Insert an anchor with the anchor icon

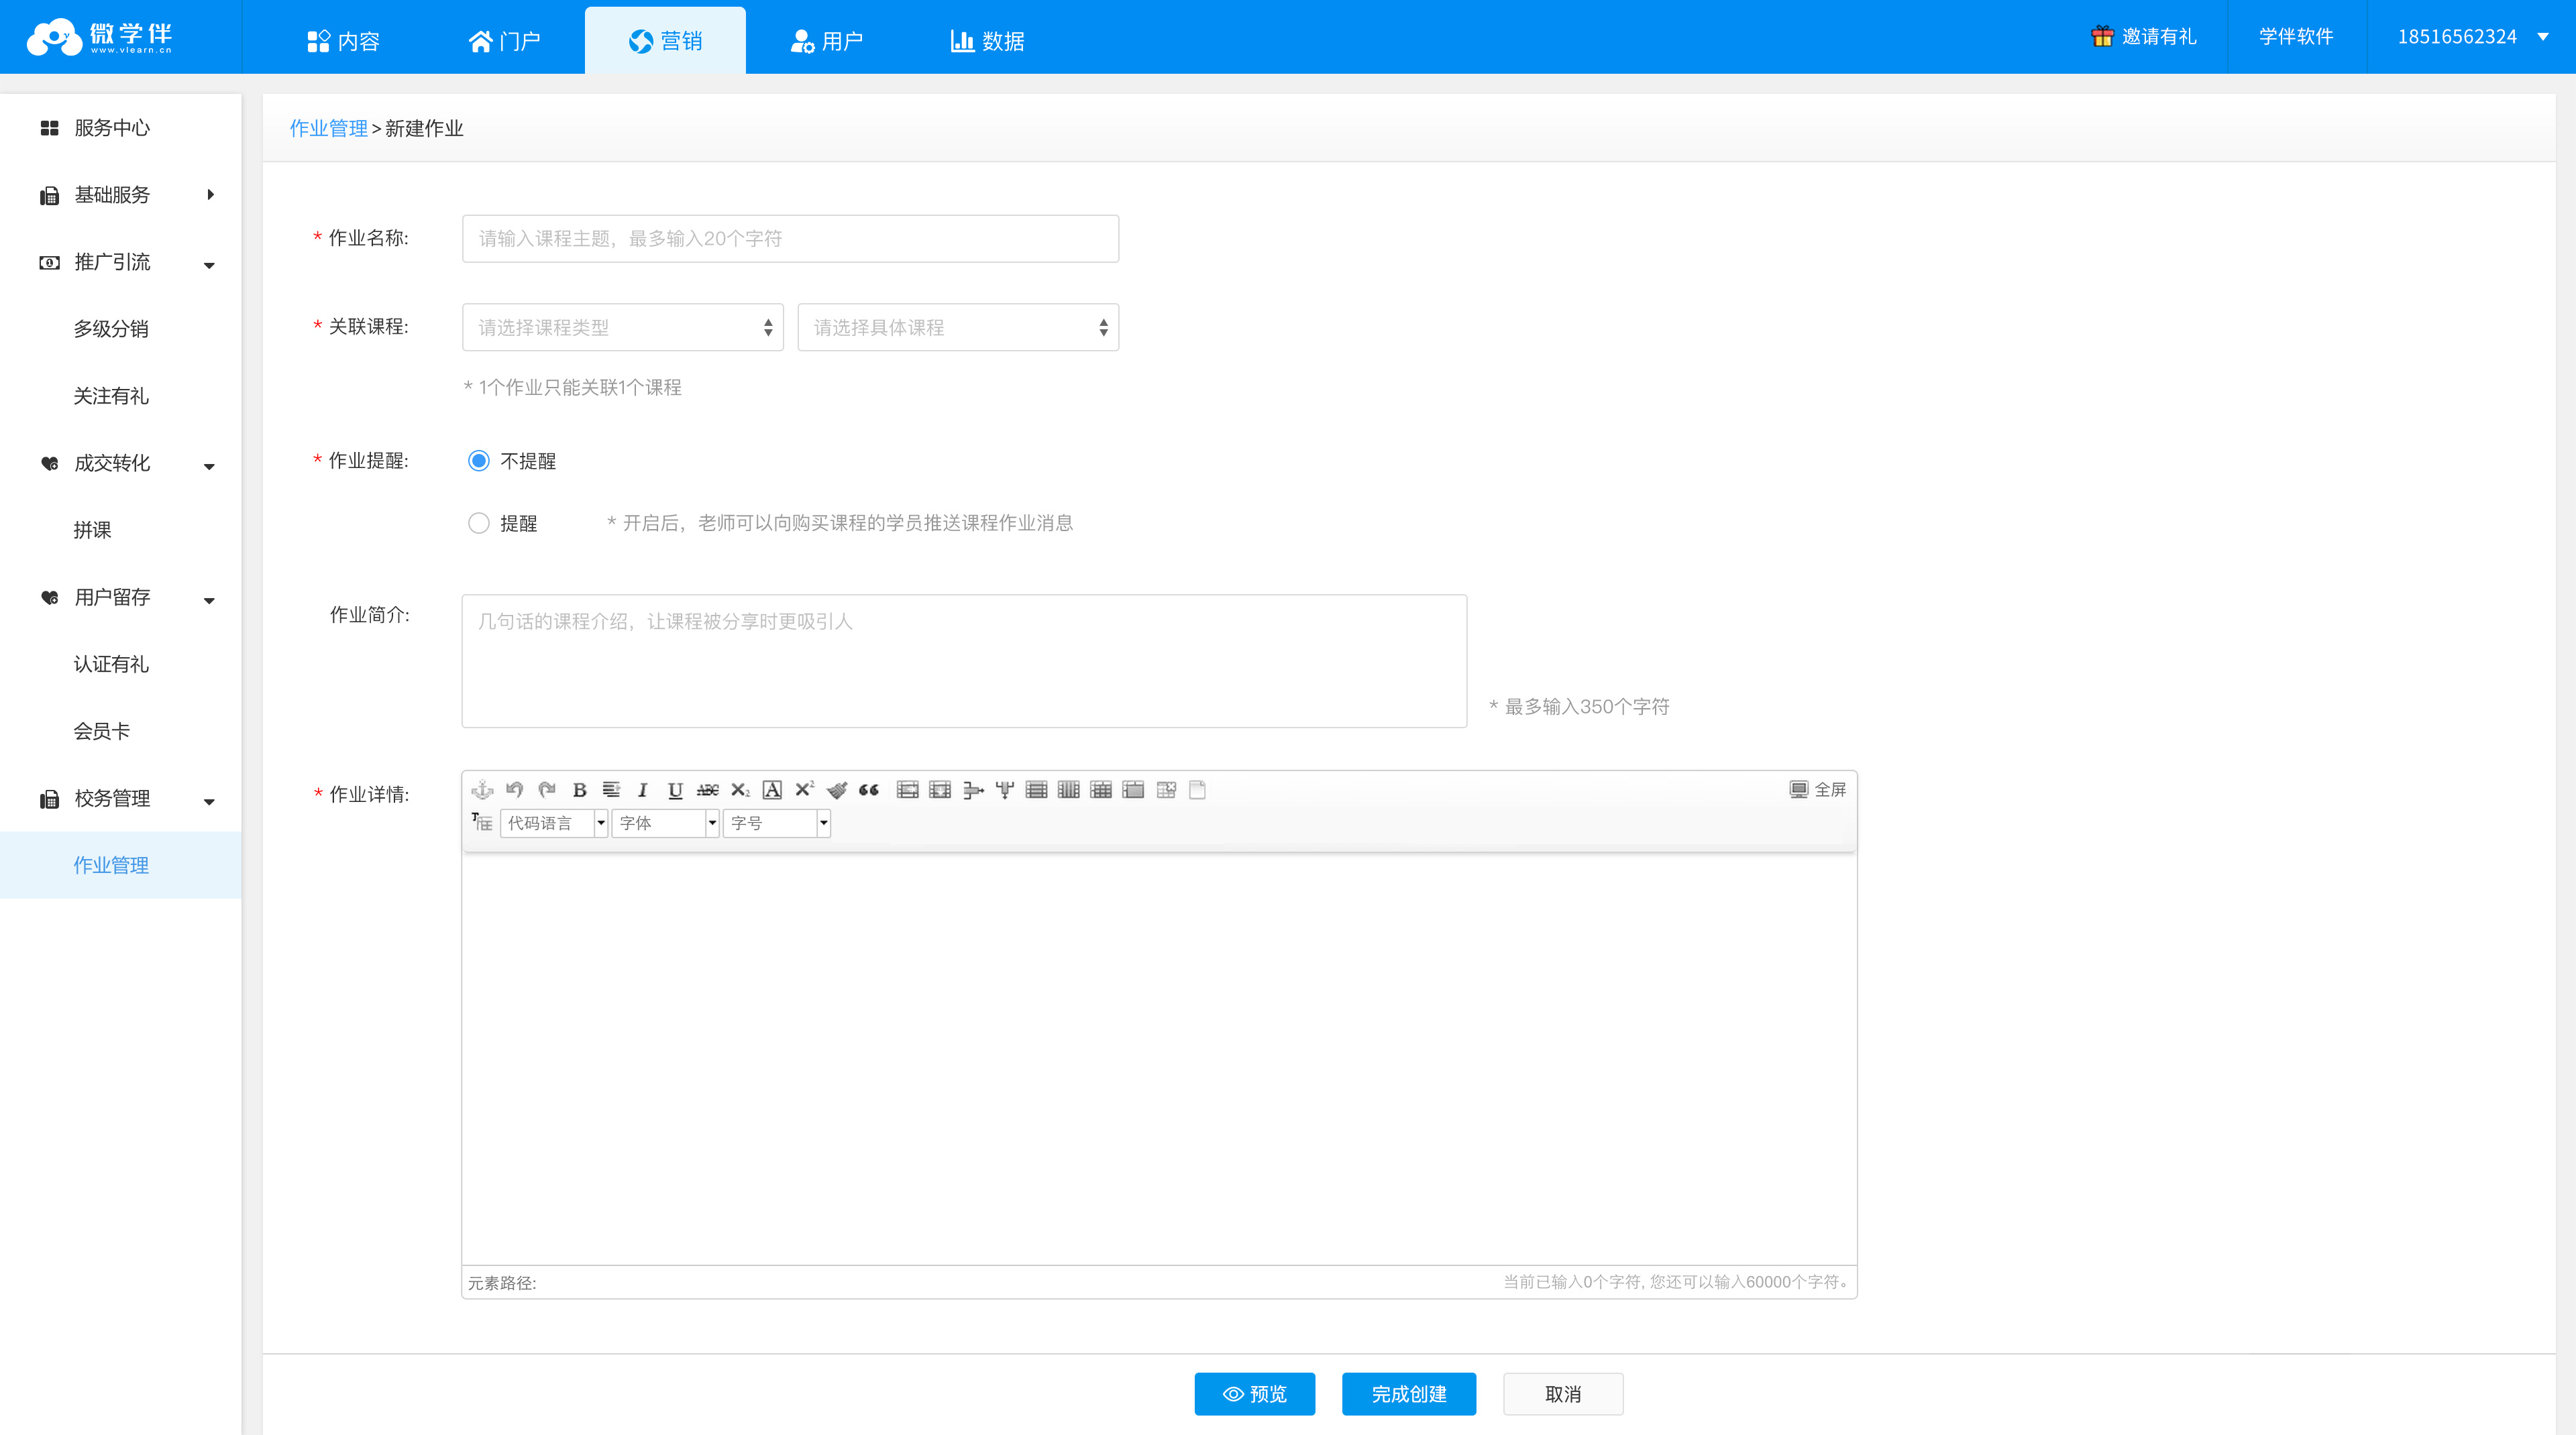(x=482, y=789)
